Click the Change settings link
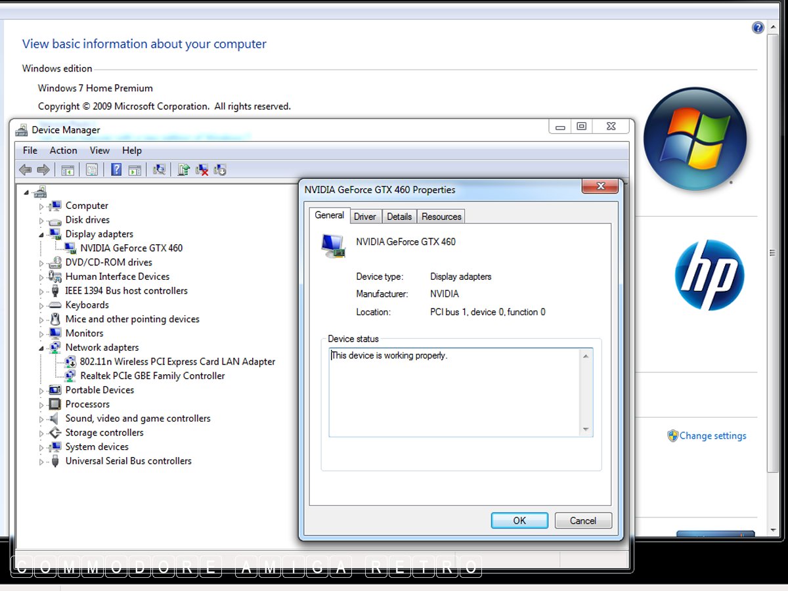 click(712, 435)
